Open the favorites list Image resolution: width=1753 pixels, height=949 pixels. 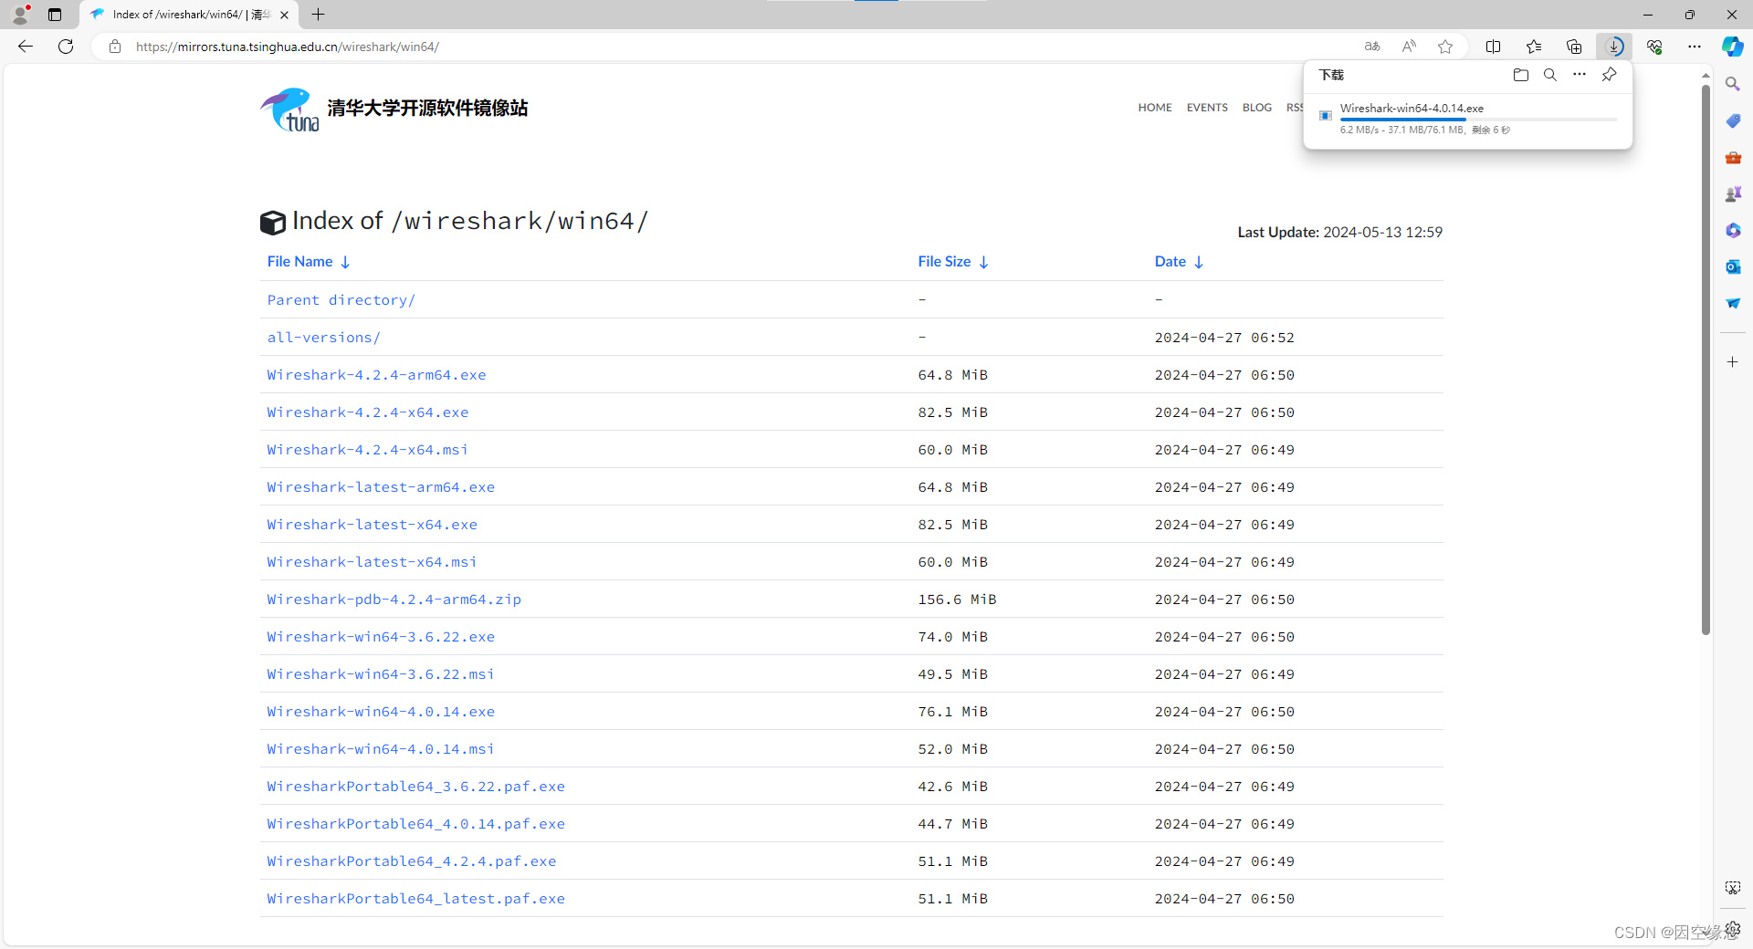1534,47
